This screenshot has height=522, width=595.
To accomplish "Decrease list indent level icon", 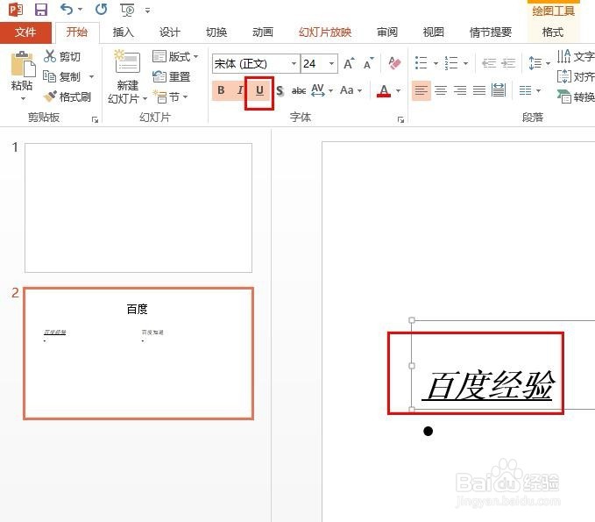I will [489, 62].
